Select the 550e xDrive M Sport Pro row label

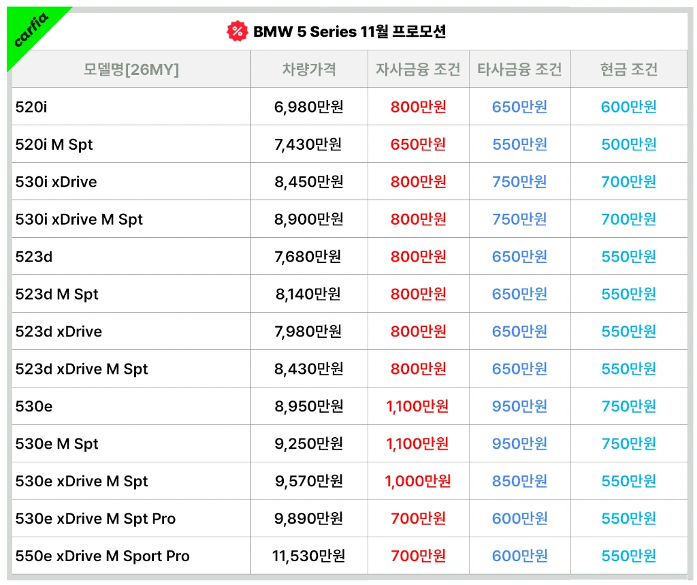point(102,556)
